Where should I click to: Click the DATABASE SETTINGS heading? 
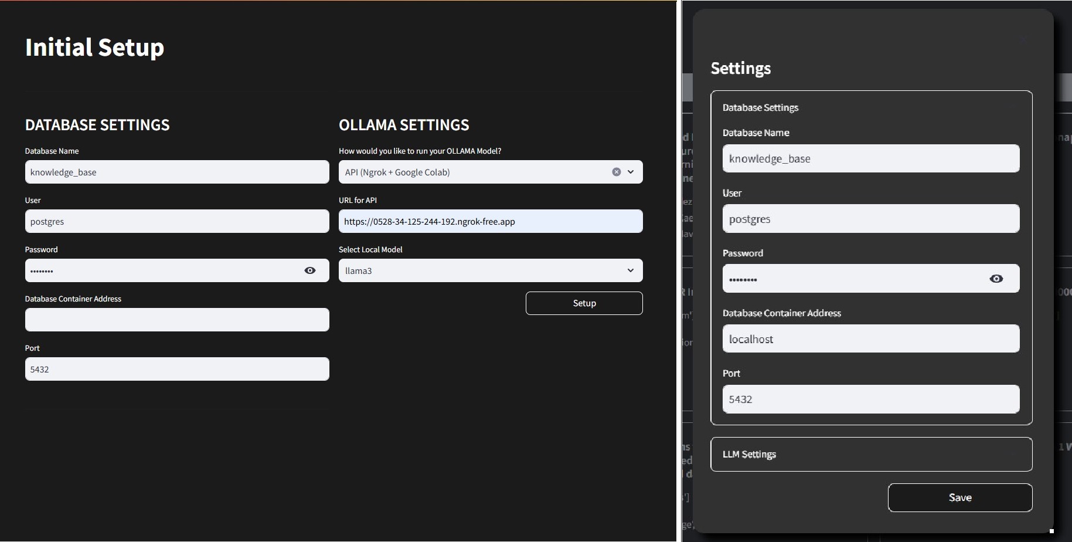[x=97, y=125]
